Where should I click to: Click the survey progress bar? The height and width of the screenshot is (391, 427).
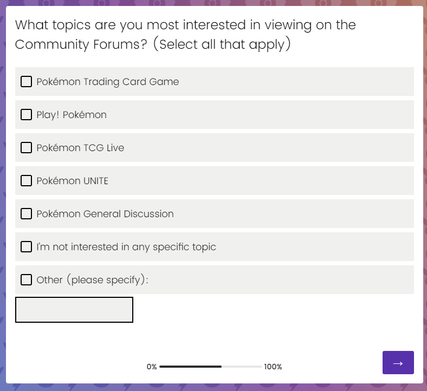coord(210,367)
